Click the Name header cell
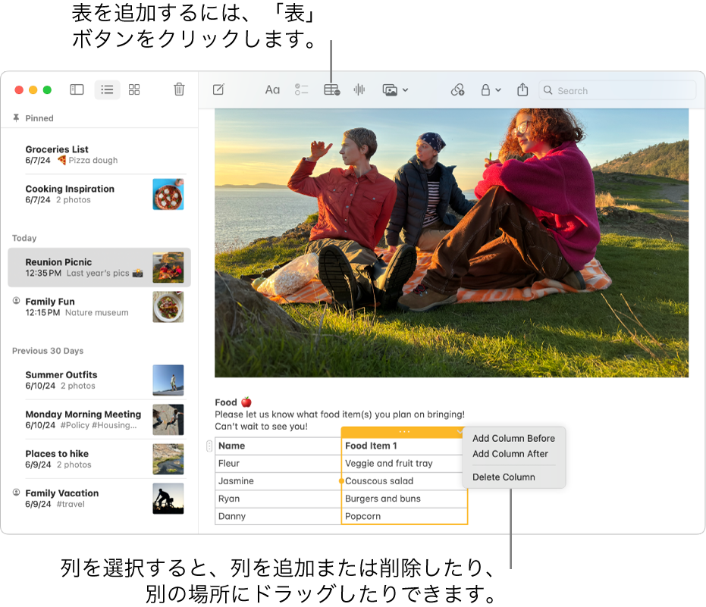This screenshot has width=706, height=607. tap(278, 446)
